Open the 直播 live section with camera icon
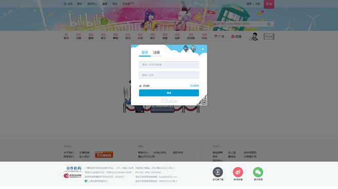This screenshot has height=189, width=338. 236,36
